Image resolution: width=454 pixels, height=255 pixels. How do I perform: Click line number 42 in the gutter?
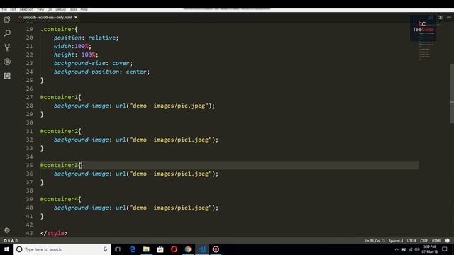click(29, 225)
